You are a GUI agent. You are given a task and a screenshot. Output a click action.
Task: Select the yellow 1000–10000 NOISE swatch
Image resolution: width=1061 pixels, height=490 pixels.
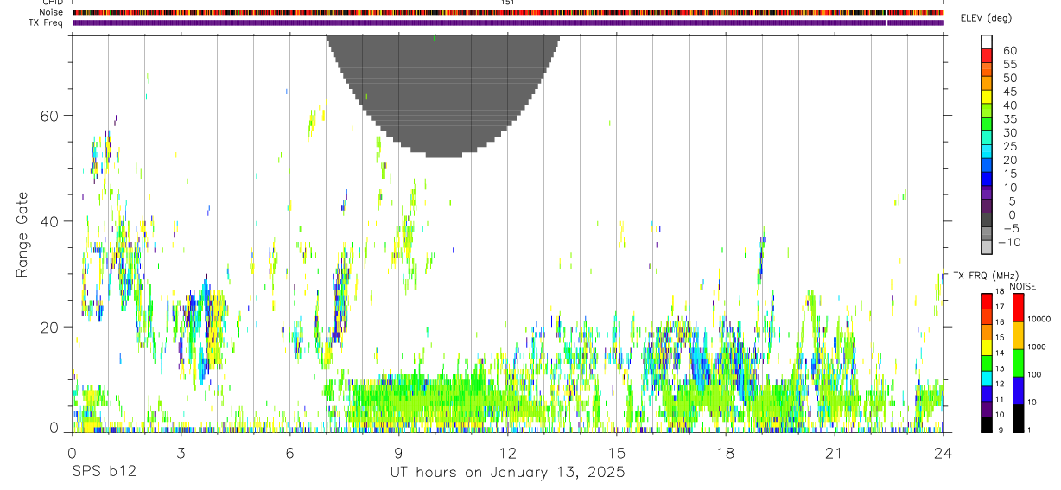pyautogui.click(x=1018, y=334)
